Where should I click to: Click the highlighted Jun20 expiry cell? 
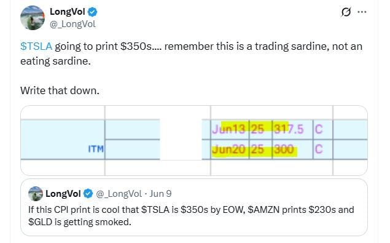229,149
